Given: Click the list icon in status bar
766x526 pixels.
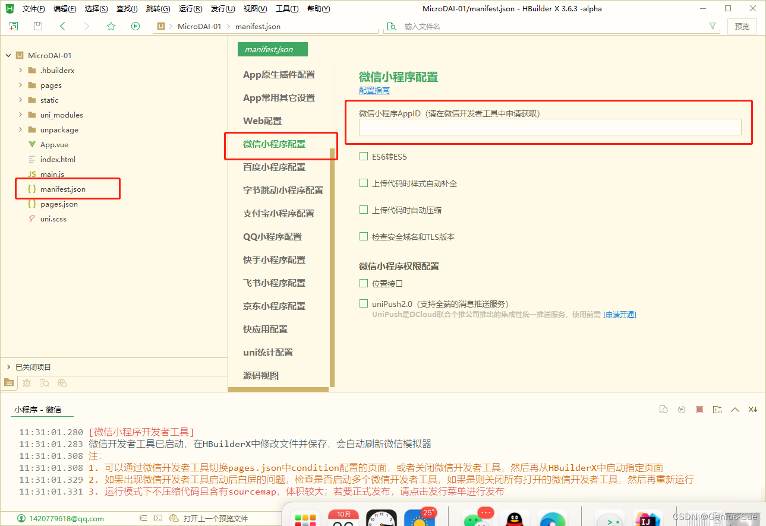Looking at the screenshot, I should pyautogui.click(x=143, y=518).
